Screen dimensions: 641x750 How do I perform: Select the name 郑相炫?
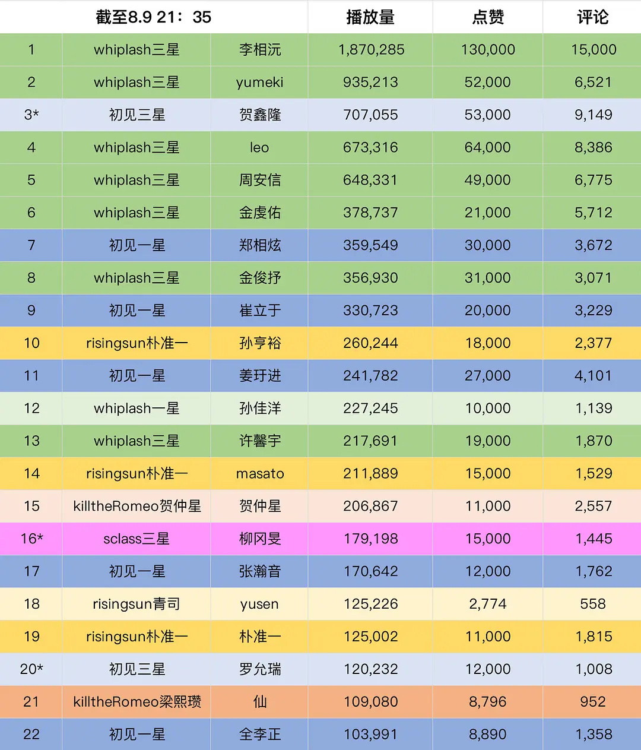point(260,246)
